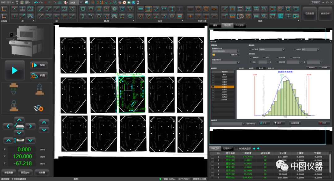334x181 pixels.
Task: Click the red X delete icon
Action: tap(45, 2)
